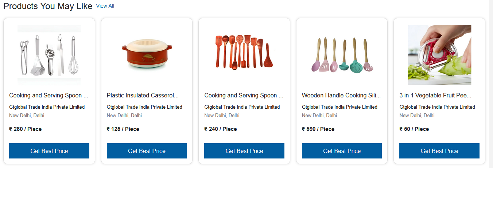The width and height of the screenshot is (493, 201).
Task: Open Wooden Handle Cooking Silicone product title
Action: pyautogui.click(x=341, y=96)
